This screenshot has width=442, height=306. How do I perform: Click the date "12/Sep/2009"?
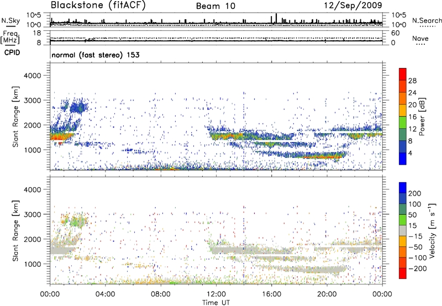[353, 5]
